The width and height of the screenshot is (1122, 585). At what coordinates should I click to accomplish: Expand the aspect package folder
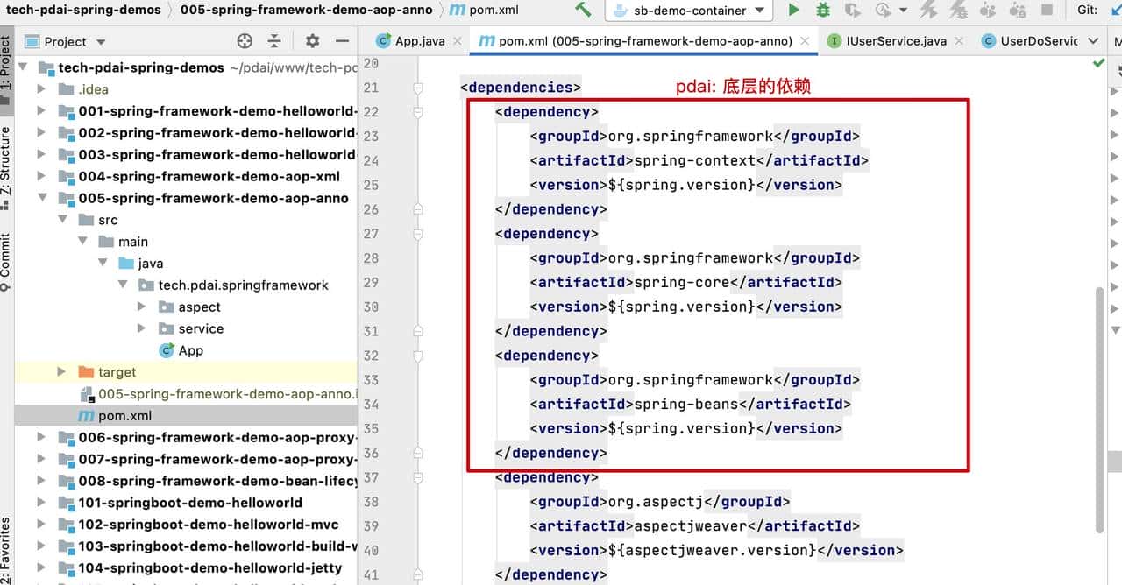pos(142,307)
